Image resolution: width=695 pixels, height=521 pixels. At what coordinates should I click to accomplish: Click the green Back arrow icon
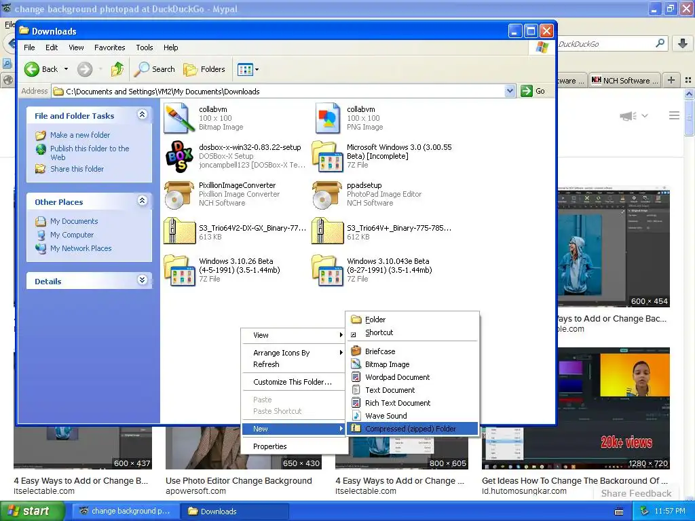pos(32,69)
